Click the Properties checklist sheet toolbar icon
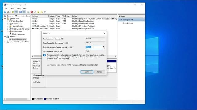Image resolution: width=197 pixels, height=110 pixels. [x=35, y=12]
